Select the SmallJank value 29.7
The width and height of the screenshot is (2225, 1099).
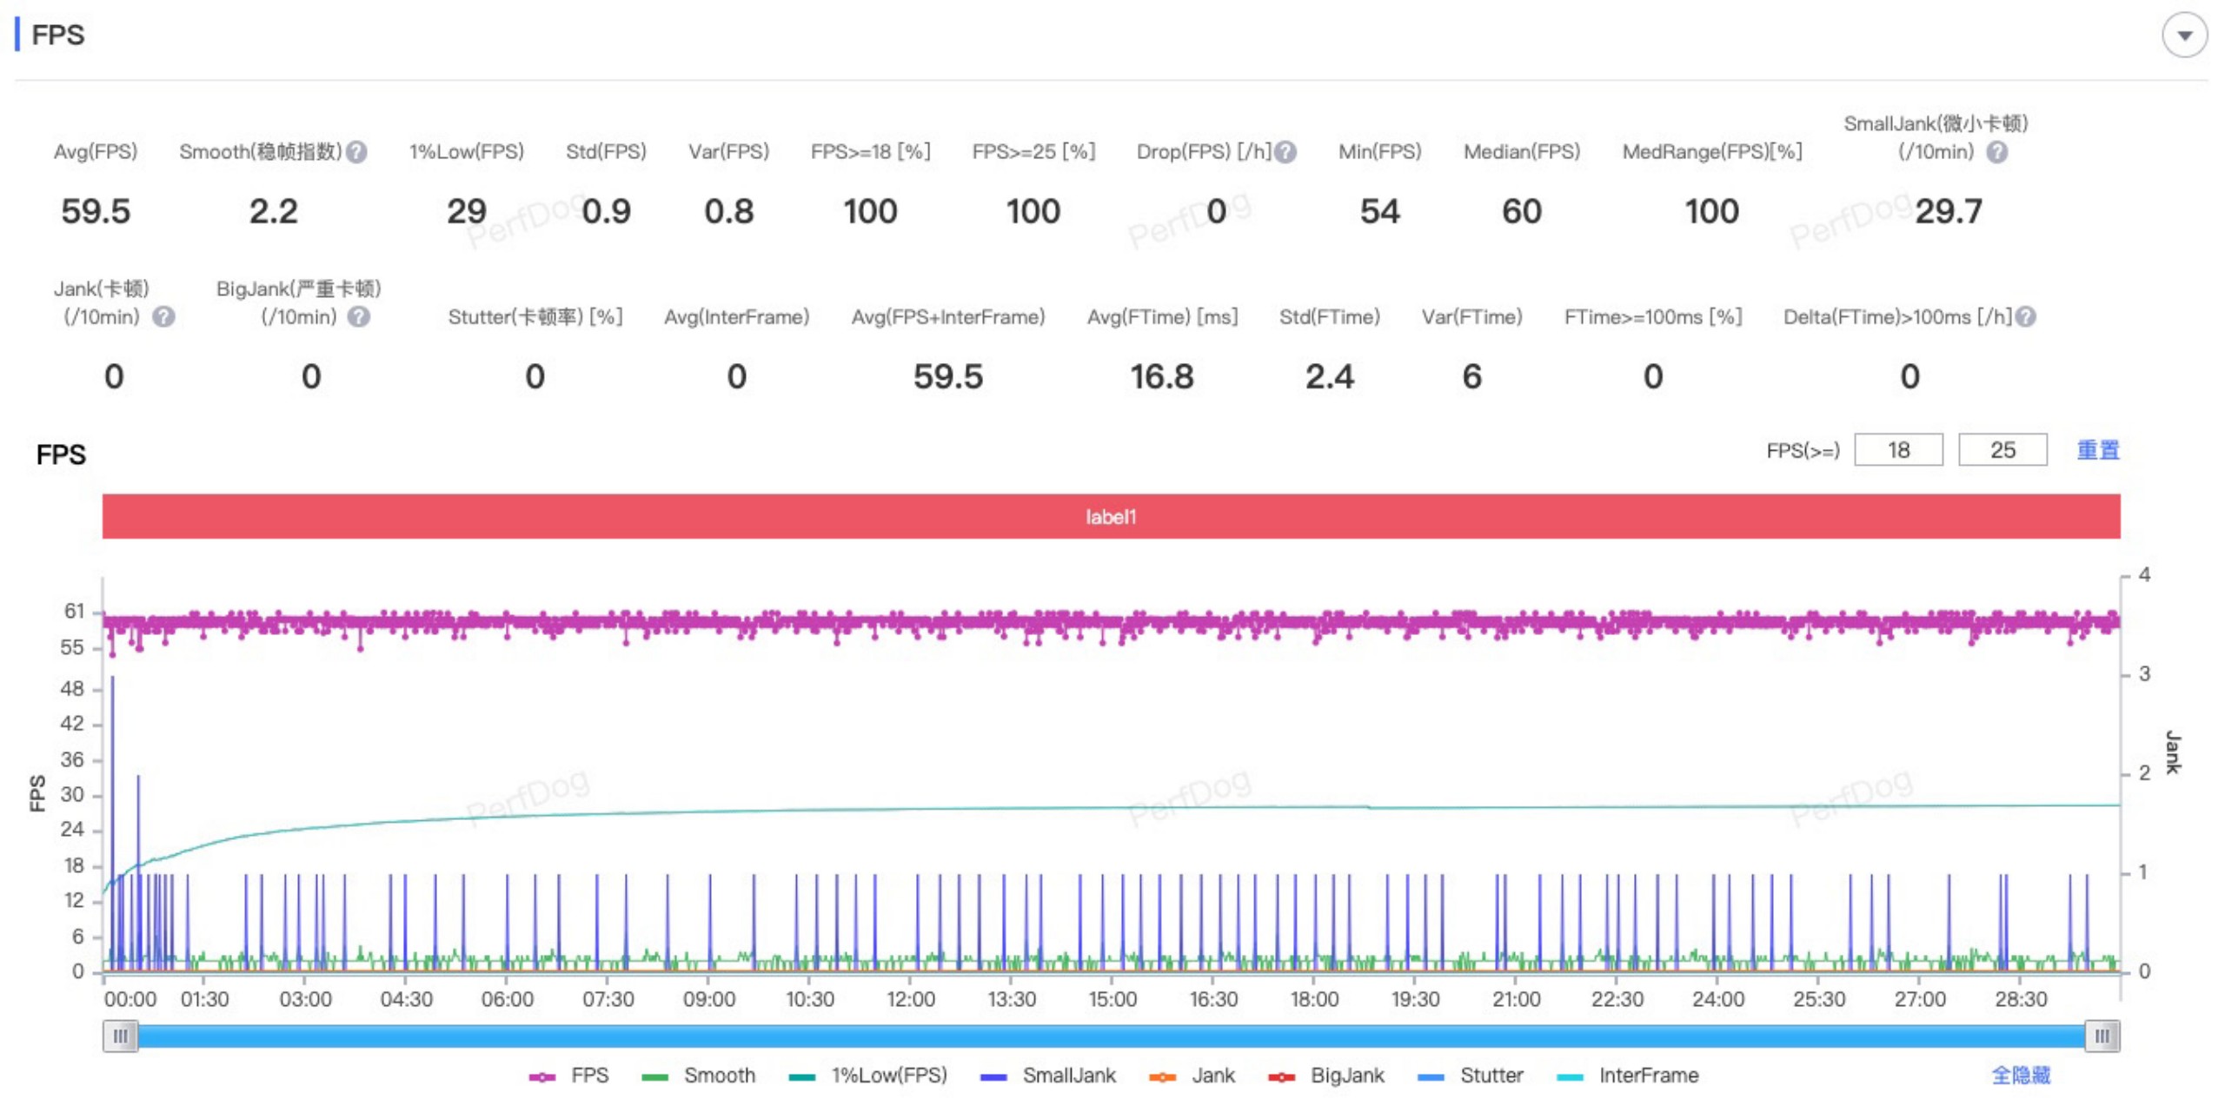click(1948, 211)
